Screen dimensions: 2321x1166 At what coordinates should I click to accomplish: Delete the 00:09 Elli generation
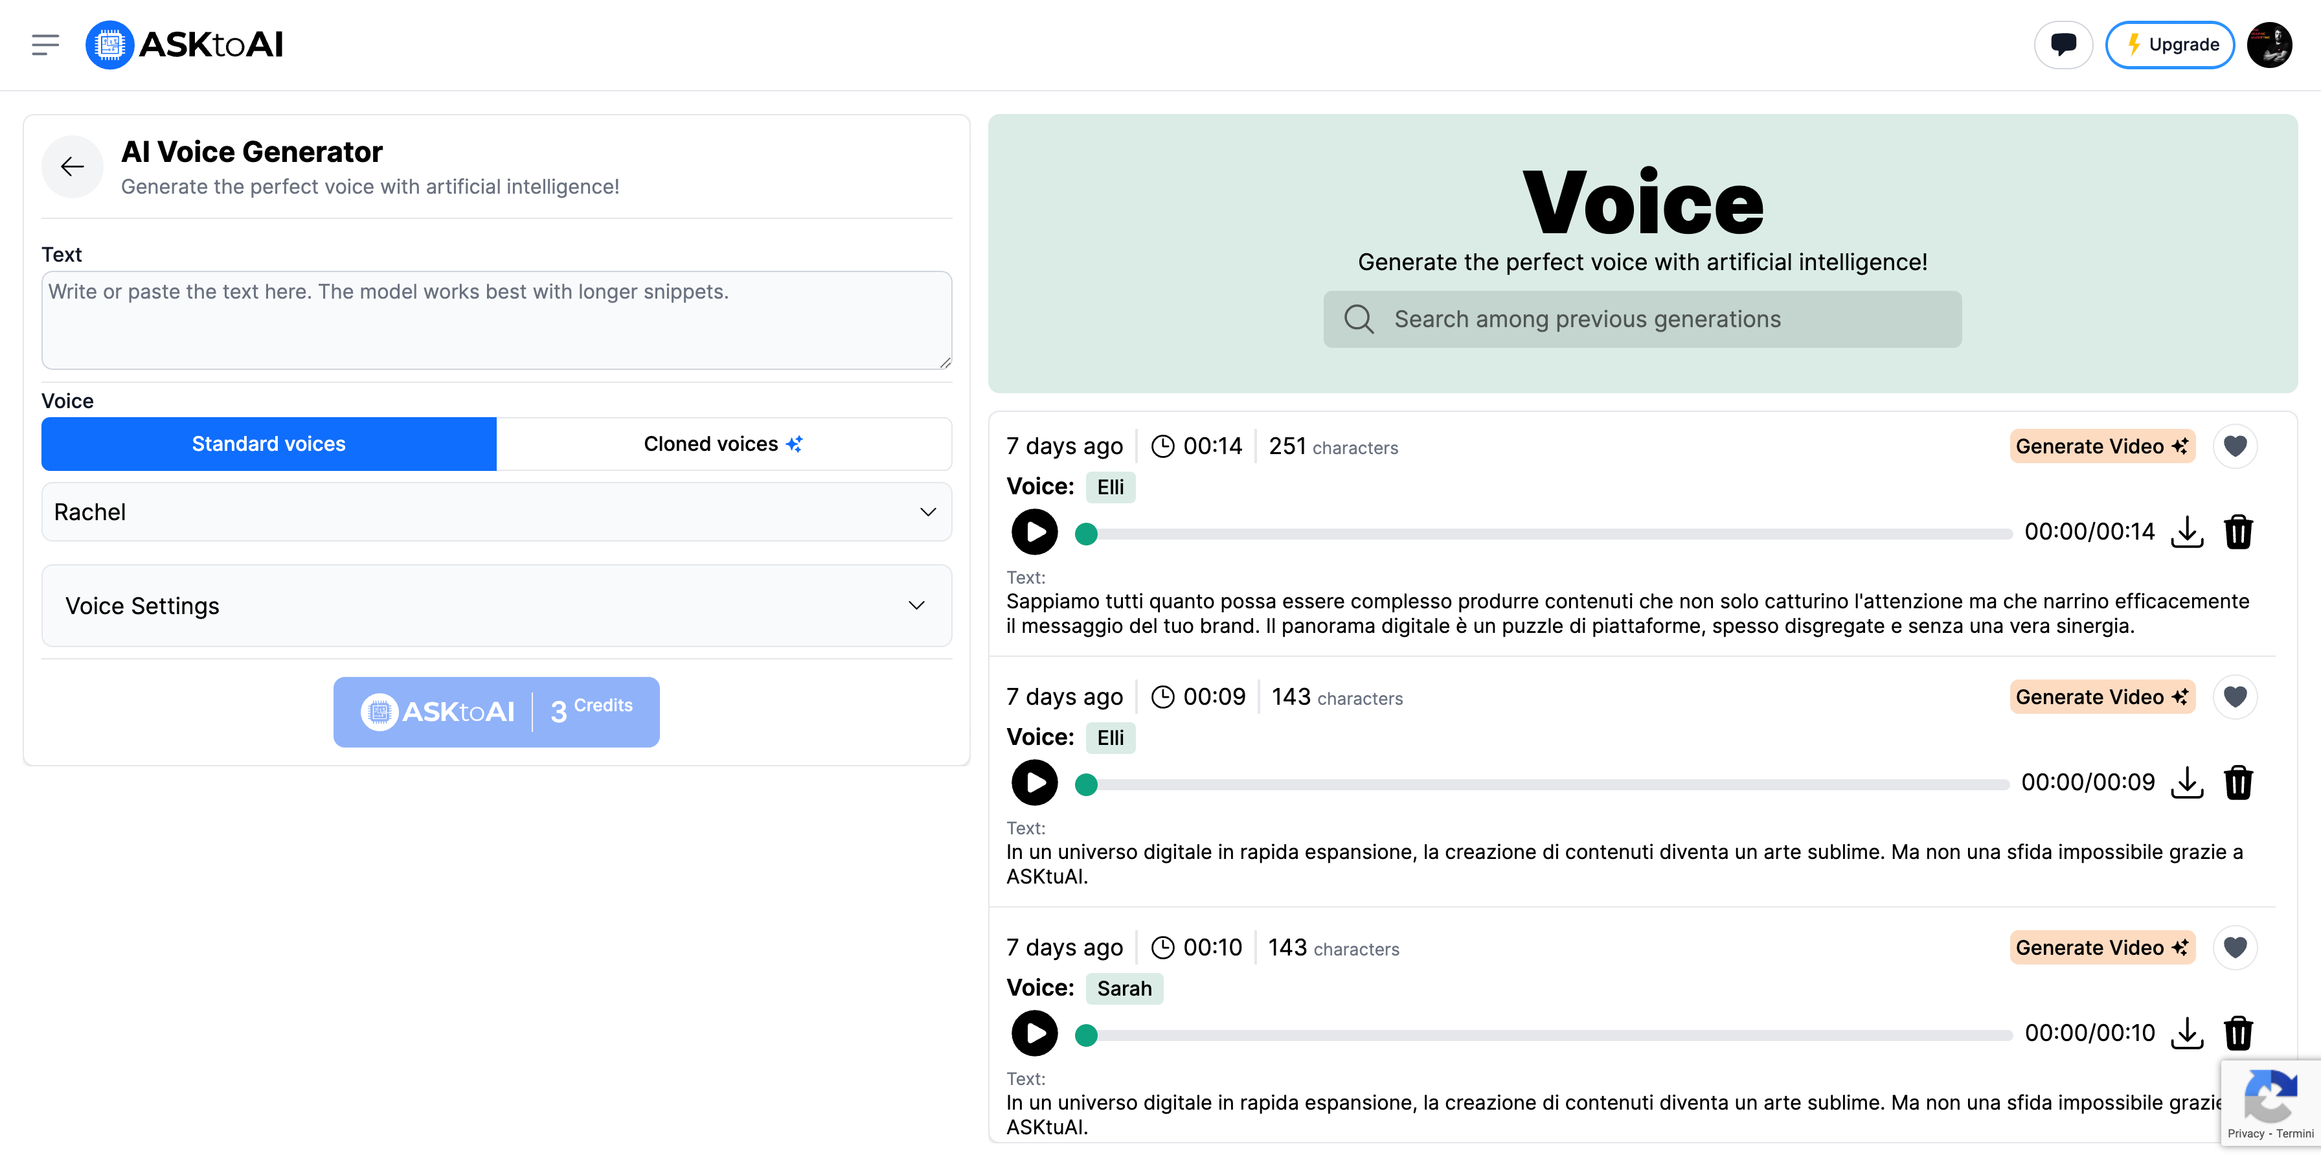point(2238,782)
